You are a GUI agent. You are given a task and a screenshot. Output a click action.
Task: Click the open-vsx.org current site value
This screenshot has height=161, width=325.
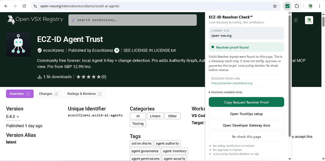tap(221, 35)
